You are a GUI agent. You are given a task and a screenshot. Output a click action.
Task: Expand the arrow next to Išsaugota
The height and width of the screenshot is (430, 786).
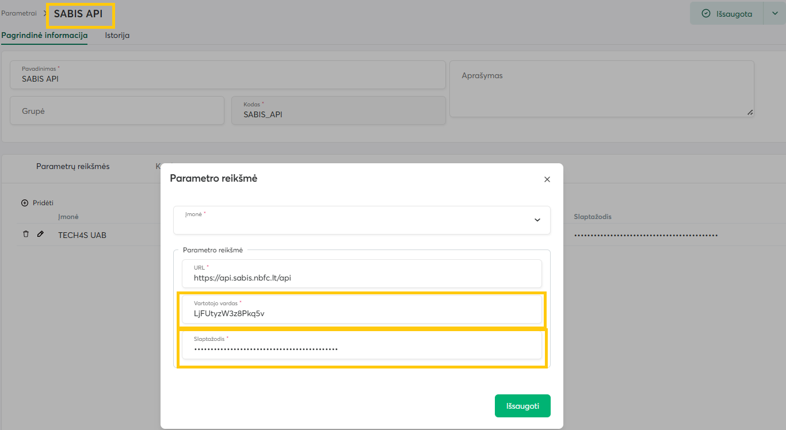point(774,14)
